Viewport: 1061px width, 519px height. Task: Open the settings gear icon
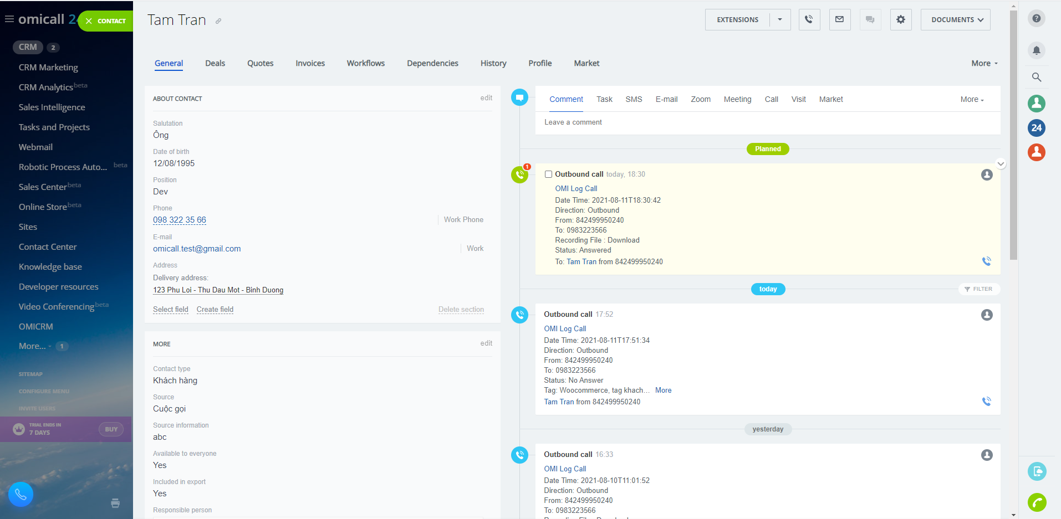pos(901,20)
